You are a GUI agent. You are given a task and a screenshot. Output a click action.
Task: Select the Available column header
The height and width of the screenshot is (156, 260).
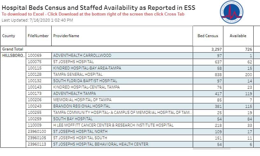(238, 36)
